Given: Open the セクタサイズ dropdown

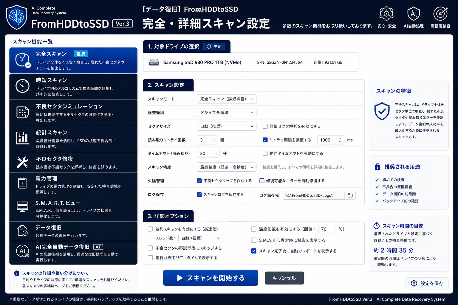Looking at the screenshot, I should (x=227, y=126).
